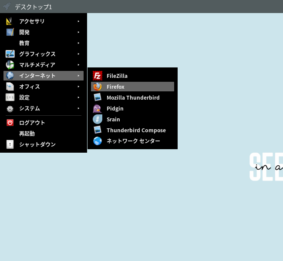
Task: Expand submenu arrow next to マルチメディア
Action: [78, 65]
